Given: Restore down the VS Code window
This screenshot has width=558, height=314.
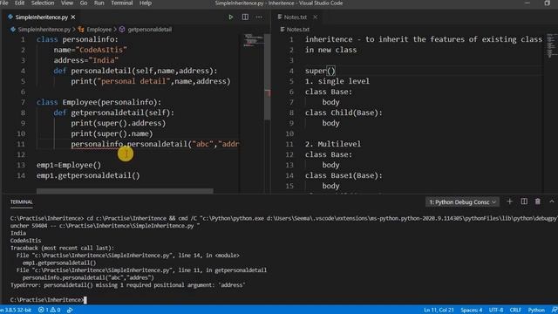Looking at the screenshot, I should (x=547, y=3).
